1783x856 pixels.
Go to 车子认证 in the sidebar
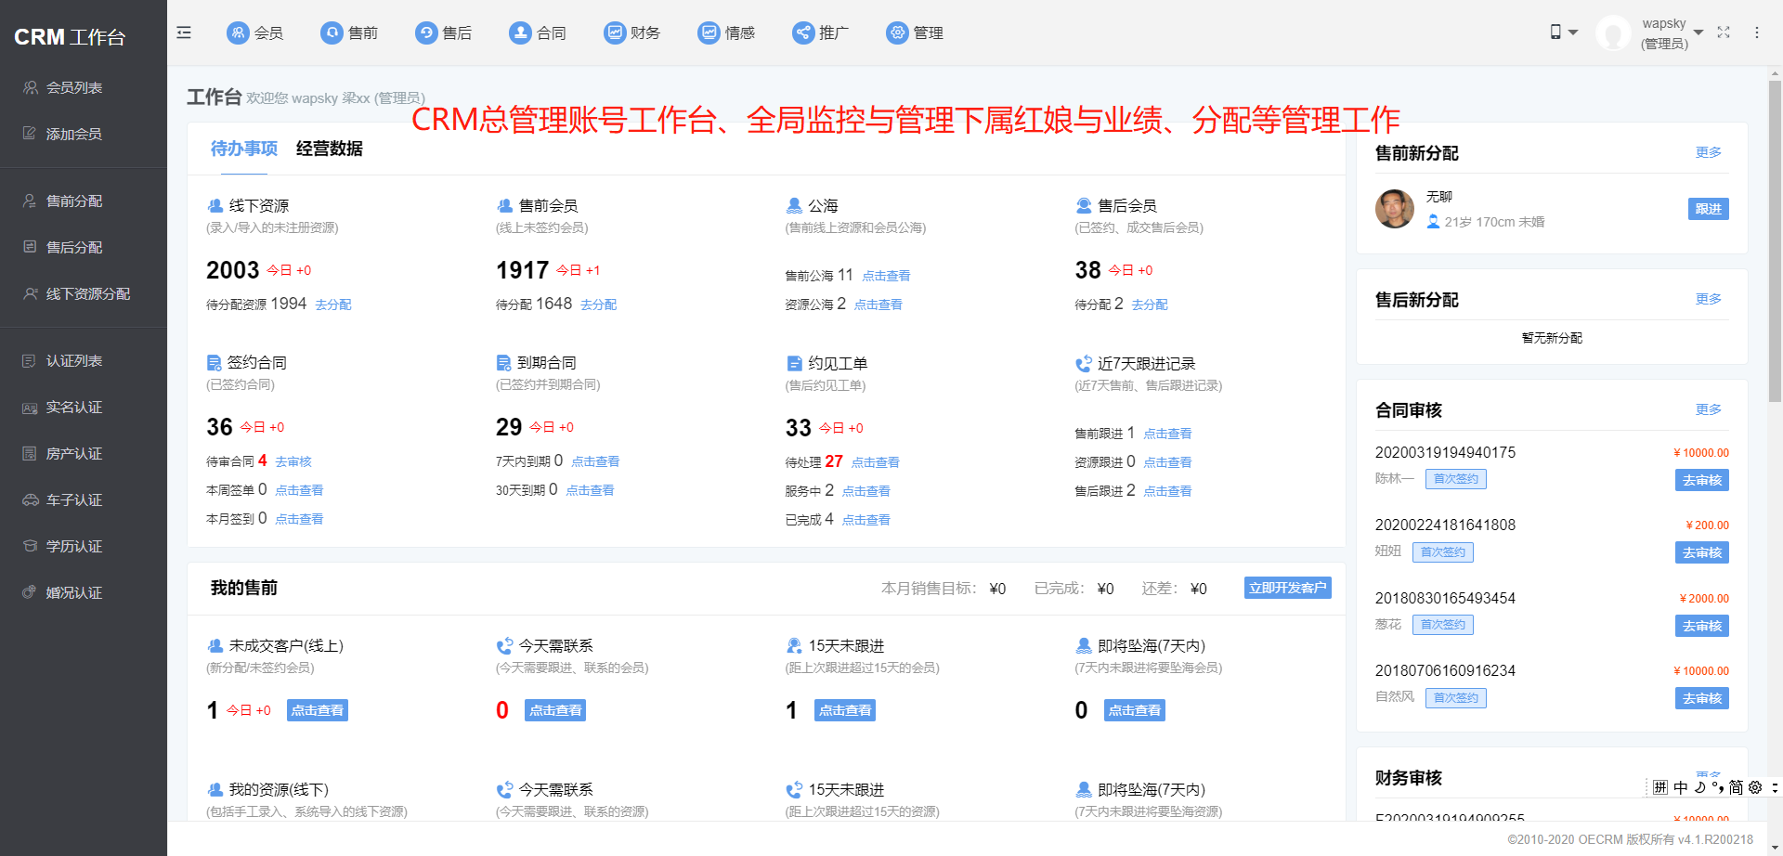pyautogui.click(x=74, y=500)
